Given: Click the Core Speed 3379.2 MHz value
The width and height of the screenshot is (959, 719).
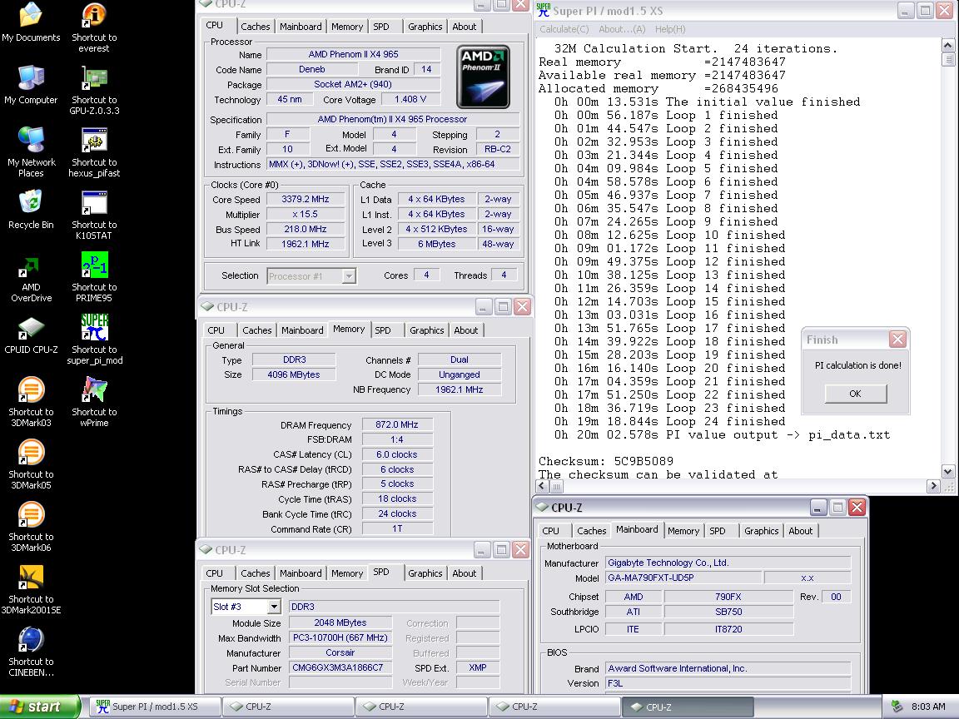Looking at the screenshot, I should (x=306, y=199).
